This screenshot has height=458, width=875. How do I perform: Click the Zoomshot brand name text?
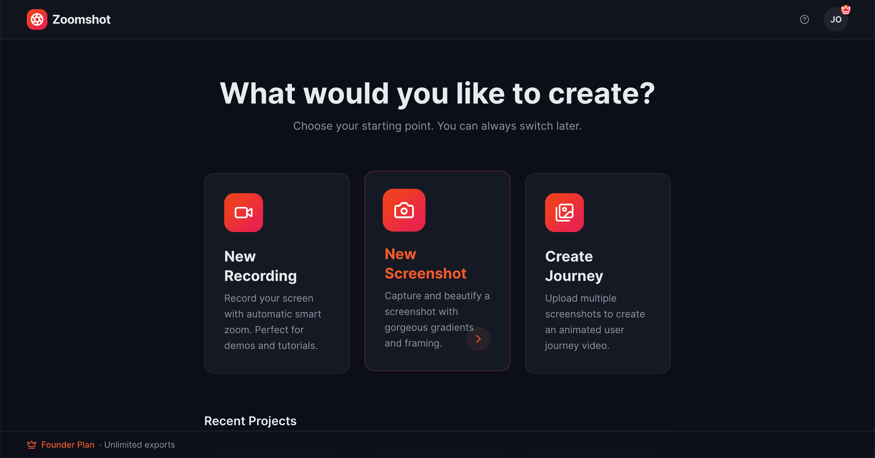point(81,19)
